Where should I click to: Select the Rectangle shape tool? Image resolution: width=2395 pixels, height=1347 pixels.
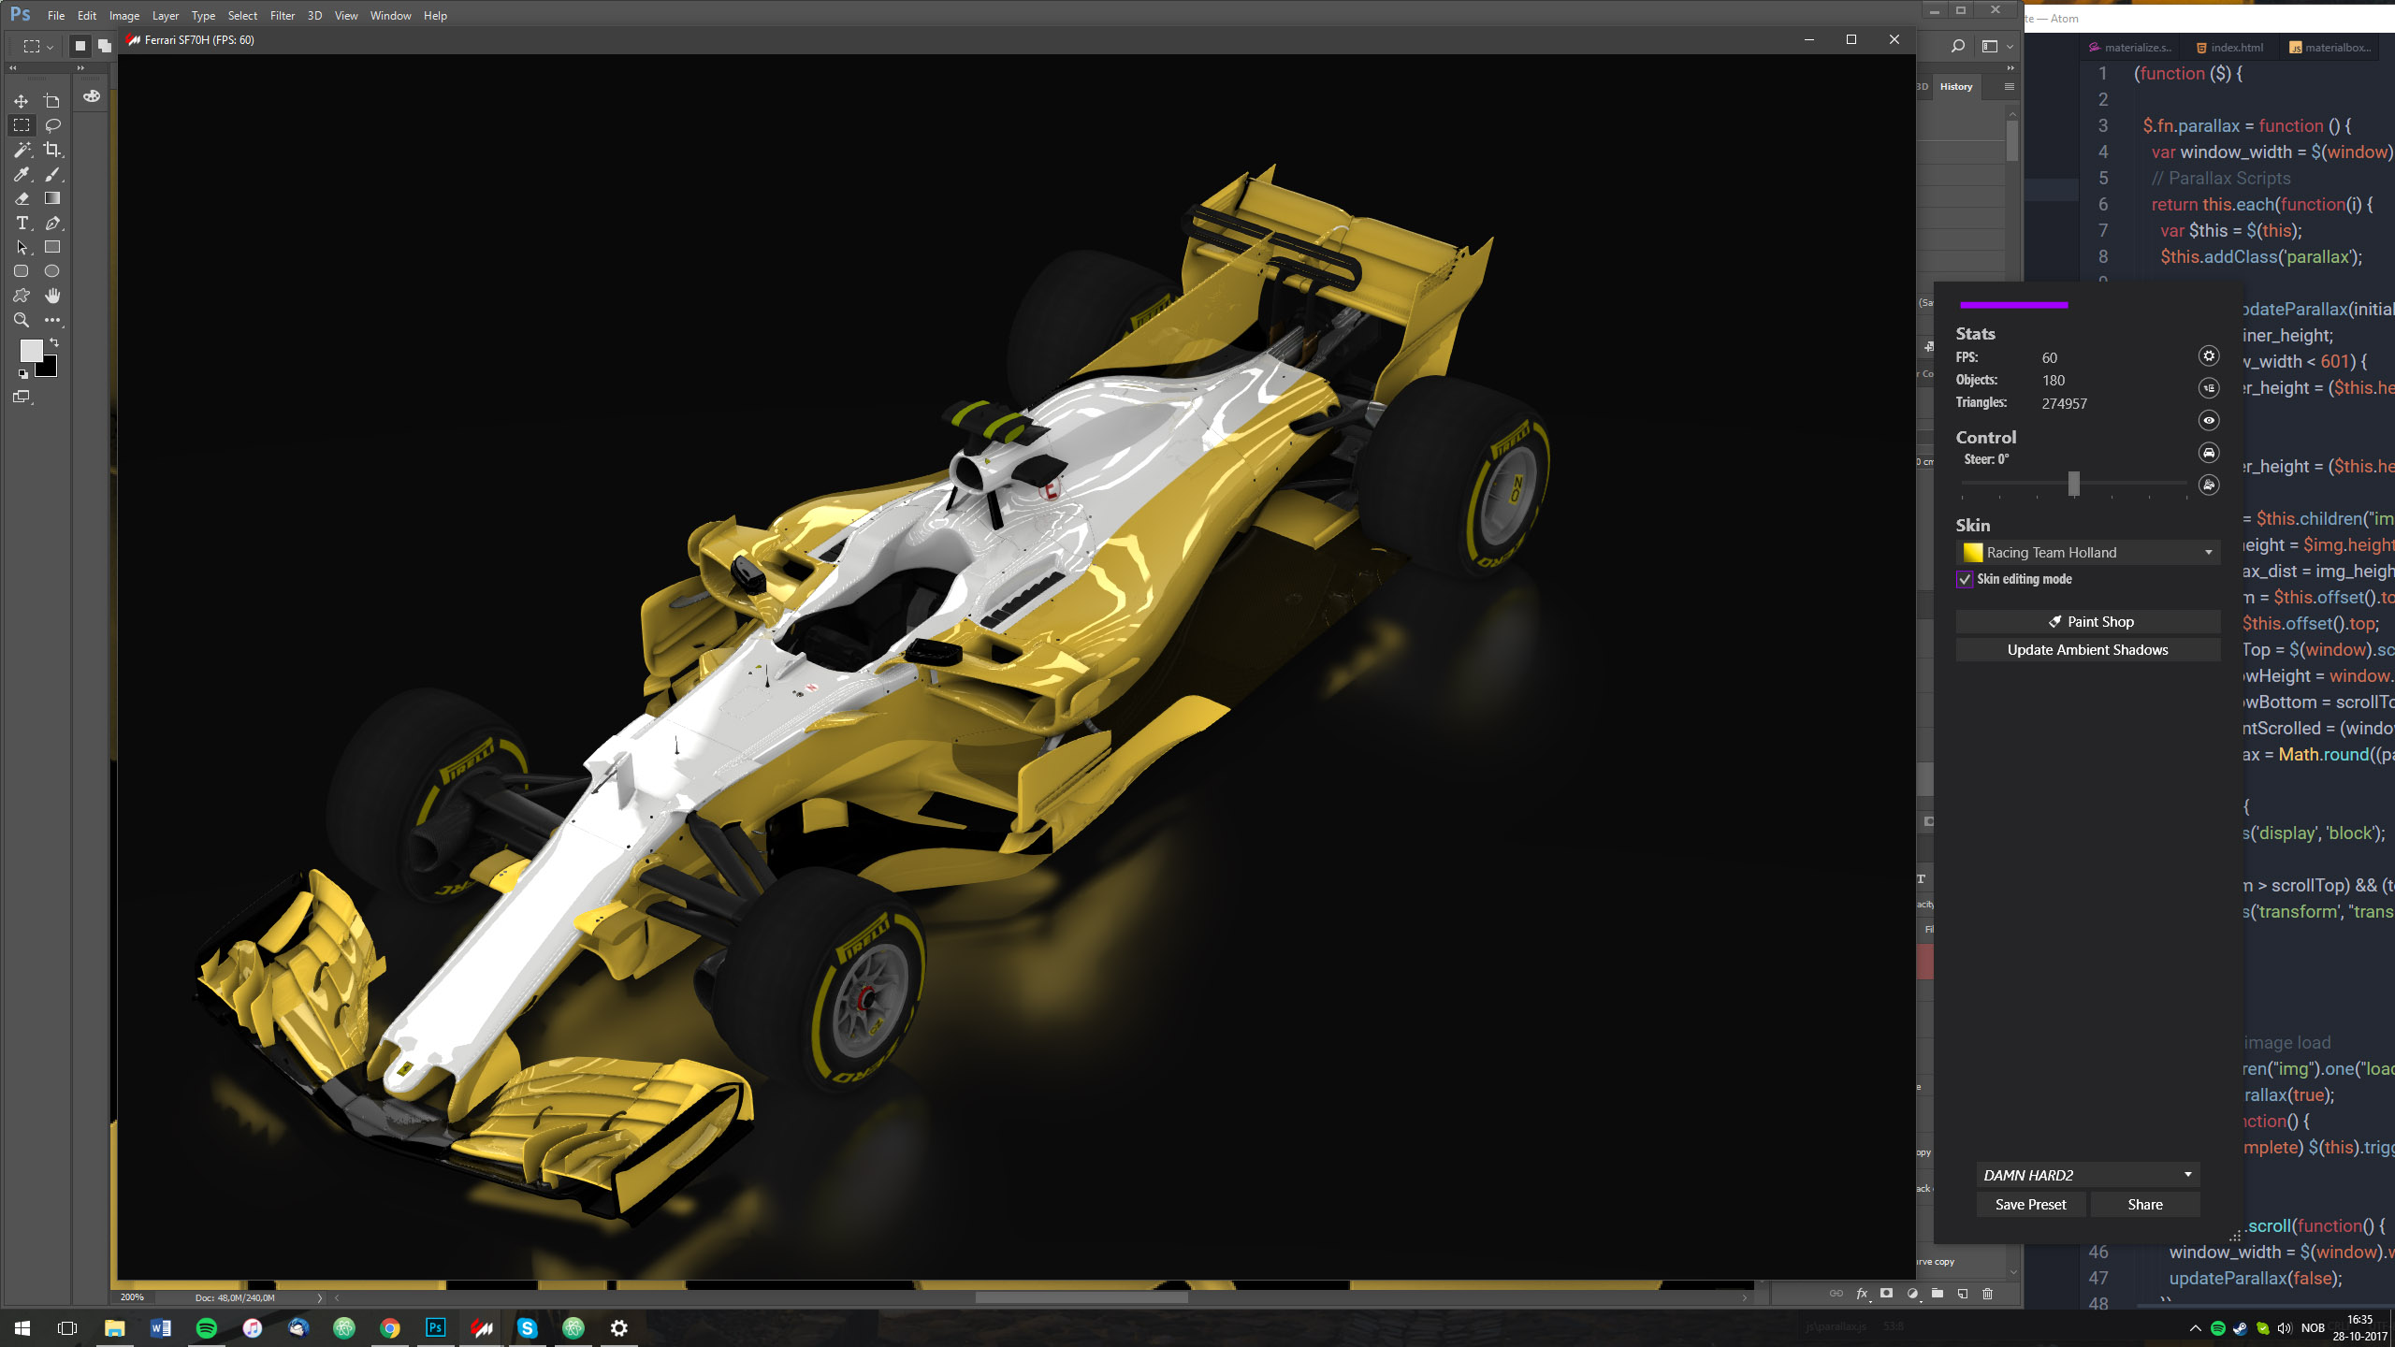point(52,247)
